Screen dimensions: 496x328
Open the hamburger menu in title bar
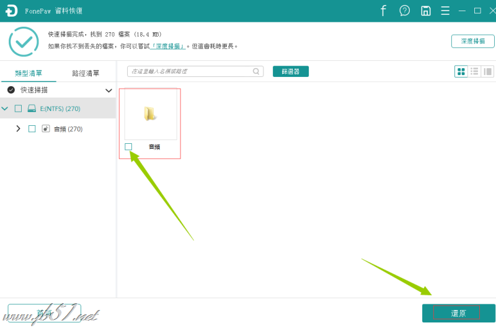[x=445, y=11]
